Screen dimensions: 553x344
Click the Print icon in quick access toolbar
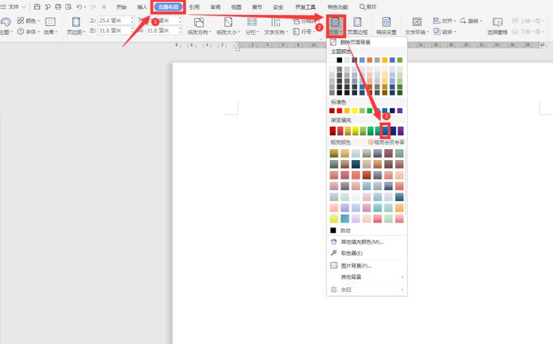click(58, 7)
